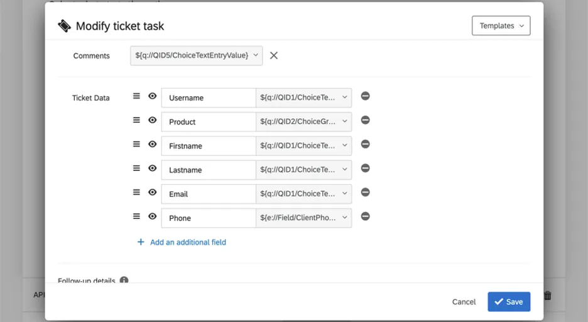Delete the Phone ticket data row
The width and height of the screenshot is (588, 322).
coord(365,216)
